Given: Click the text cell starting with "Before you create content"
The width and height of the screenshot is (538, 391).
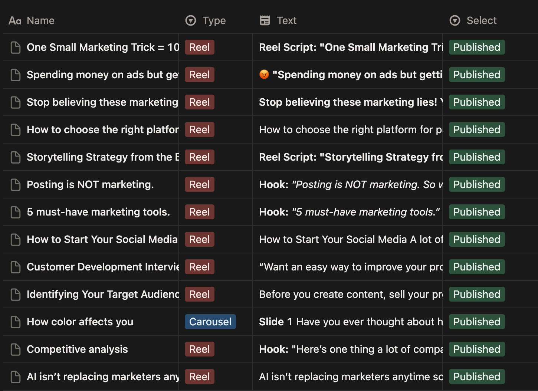Looking at the screenshot, I should [349, 294].
